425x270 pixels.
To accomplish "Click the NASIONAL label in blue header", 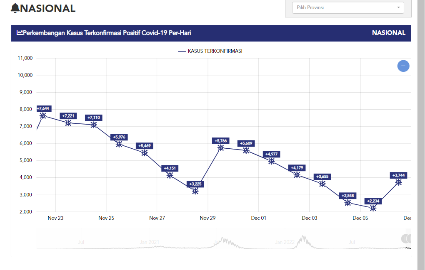I will point(388,33).
